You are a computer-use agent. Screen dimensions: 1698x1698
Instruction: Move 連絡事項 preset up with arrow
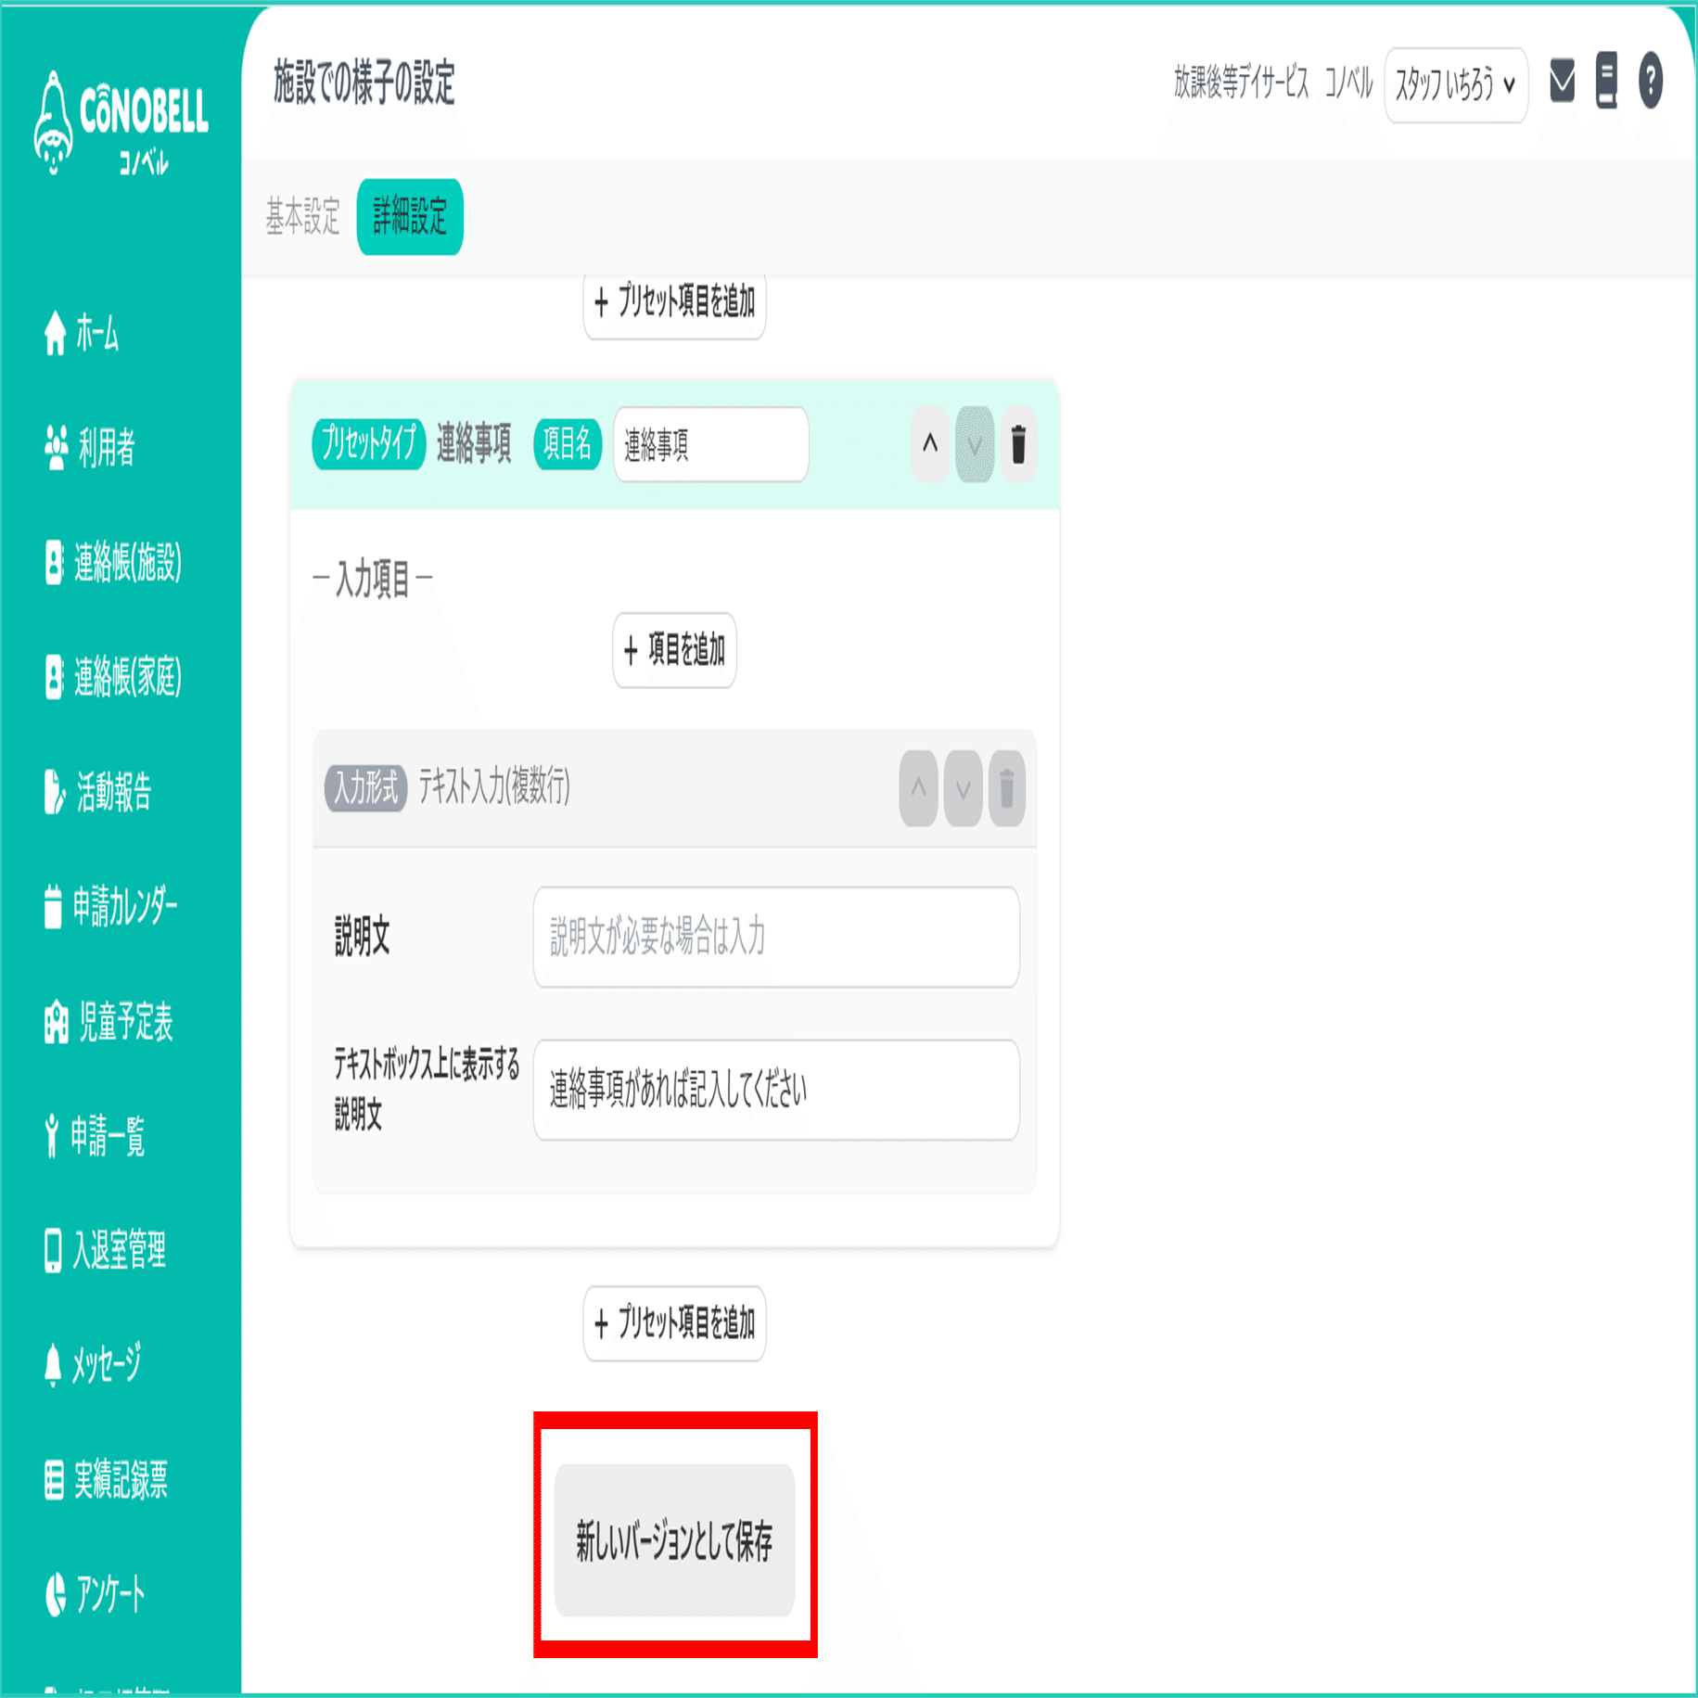tap(930, 444)
